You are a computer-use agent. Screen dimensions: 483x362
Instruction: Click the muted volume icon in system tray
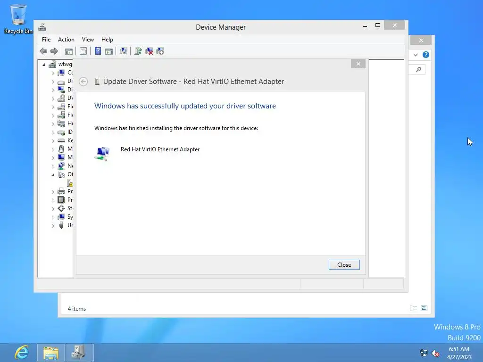coord(435,353)
